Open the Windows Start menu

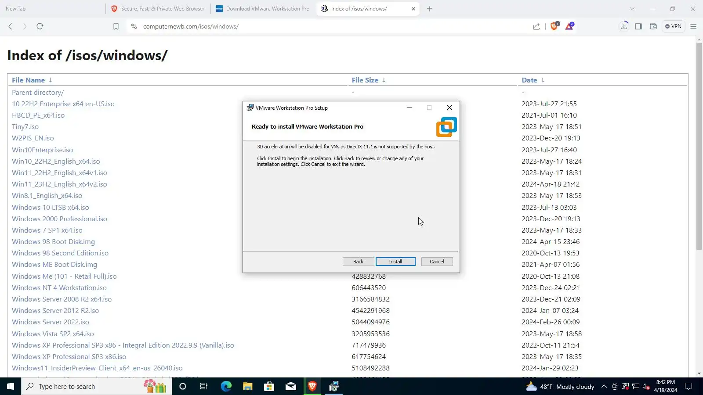[x=11, y=386]
